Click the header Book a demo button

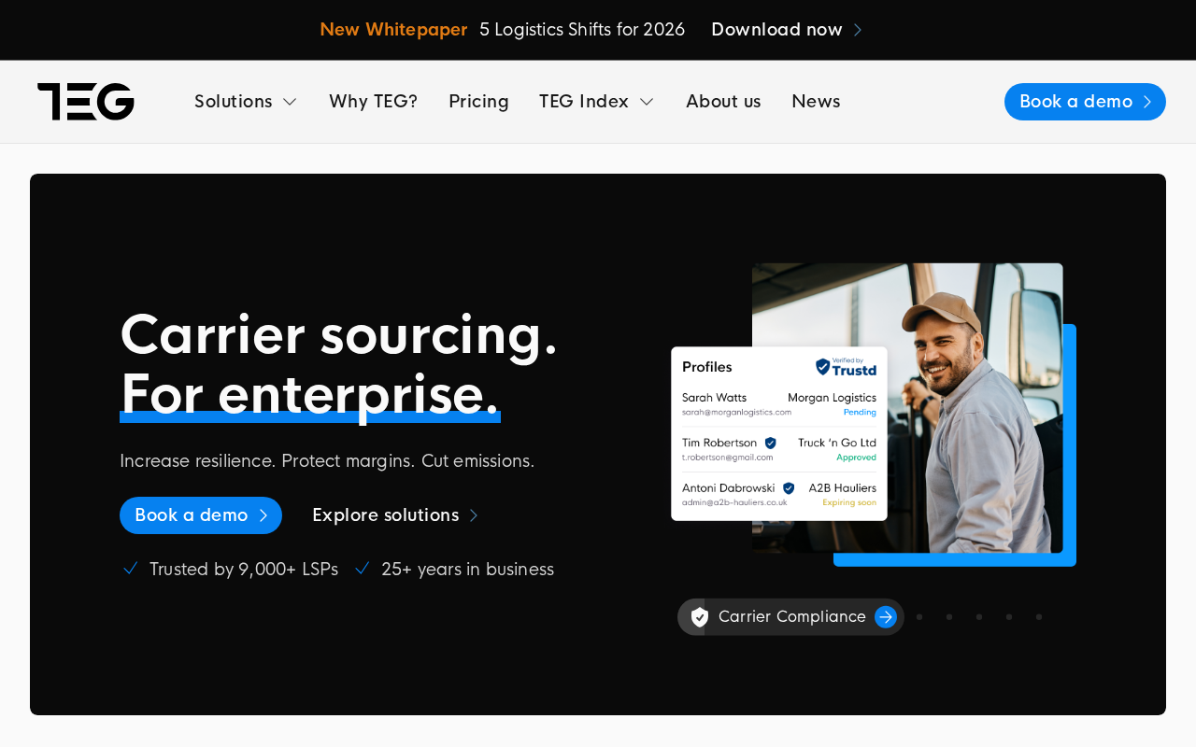(1085, 102)
